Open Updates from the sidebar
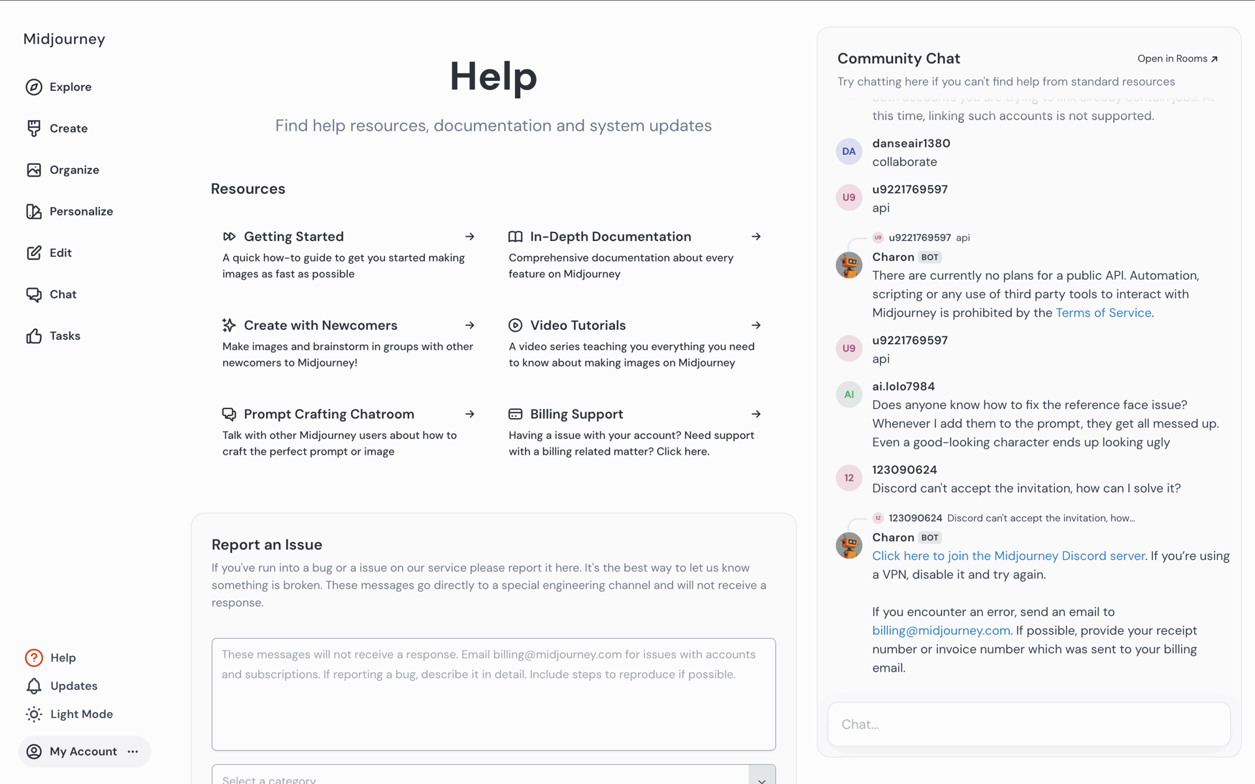 [74, 686]
